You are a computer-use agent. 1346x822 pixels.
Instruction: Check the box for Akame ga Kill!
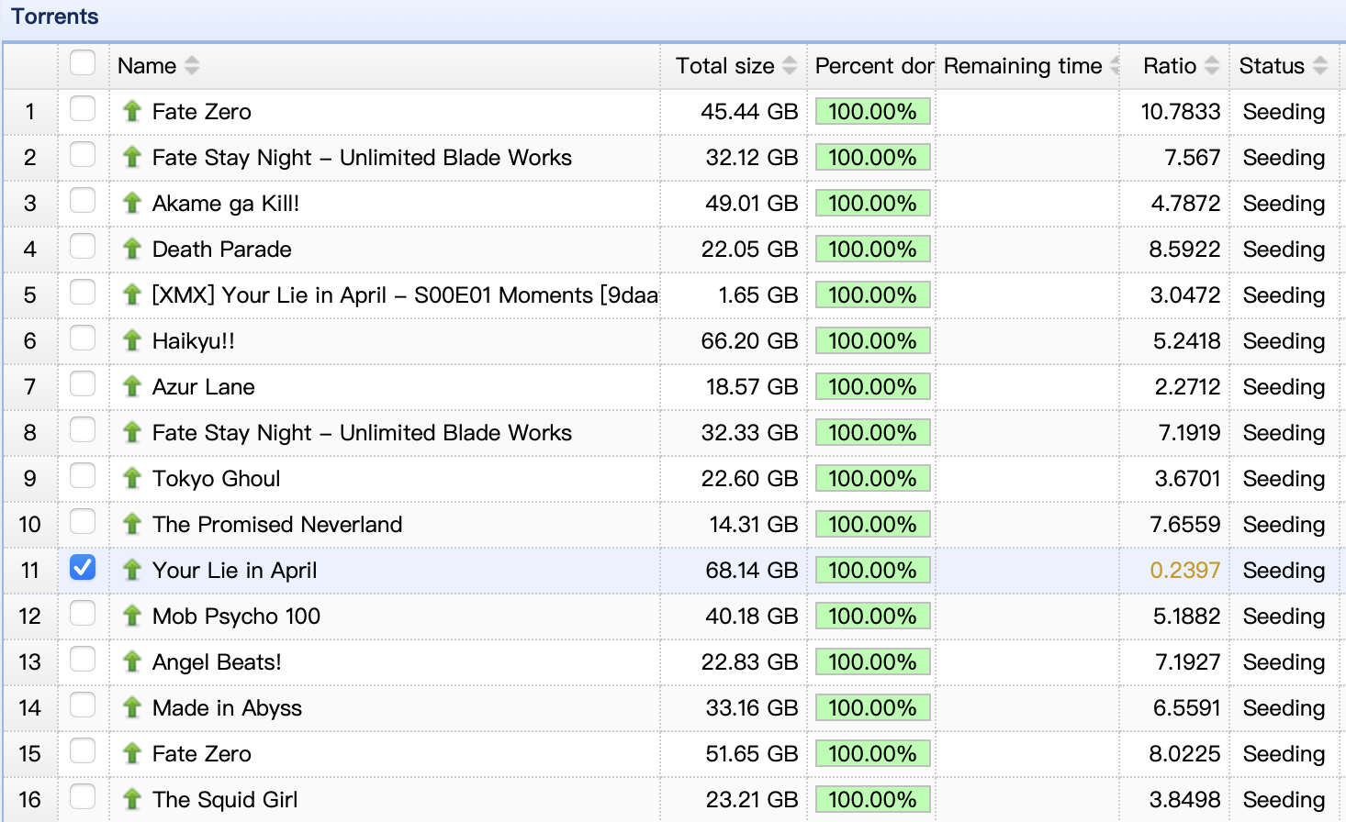tap(83, 200)
